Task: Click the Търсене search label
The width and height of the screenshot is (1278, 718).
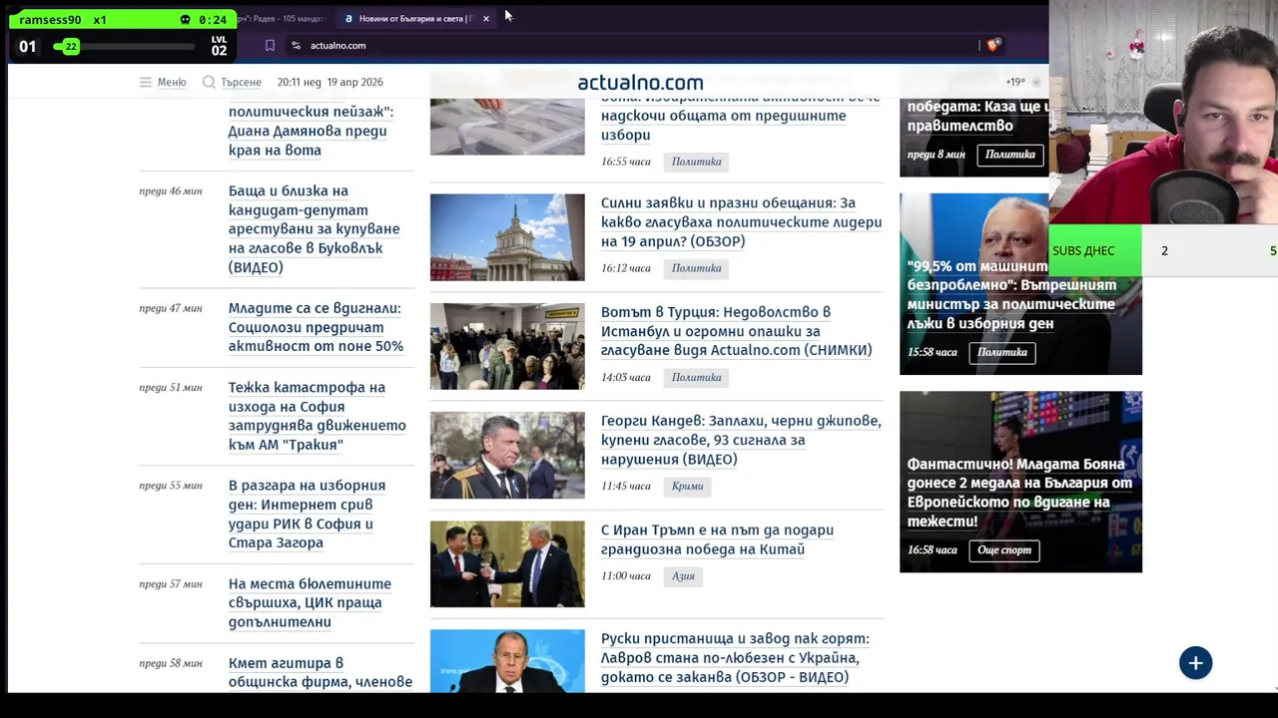Action: [x=241, y=82]
